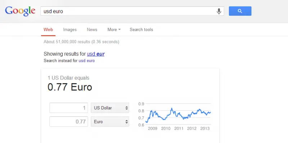Screen dimensions: 288x143
Task: Click the exchange rate chart line
Action: click(x=178, y=115)
